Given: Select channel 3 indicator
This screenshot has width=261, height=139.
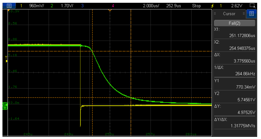Looking at the screenshot, I should pos(82,6).
